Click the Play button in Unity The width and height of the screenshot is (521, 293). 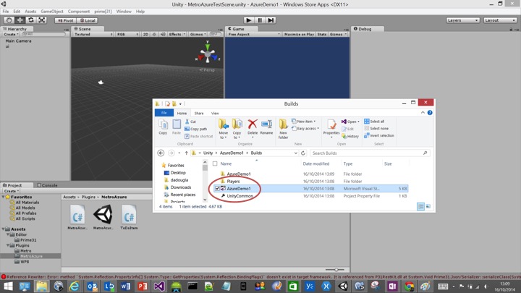tap(248, 20)
